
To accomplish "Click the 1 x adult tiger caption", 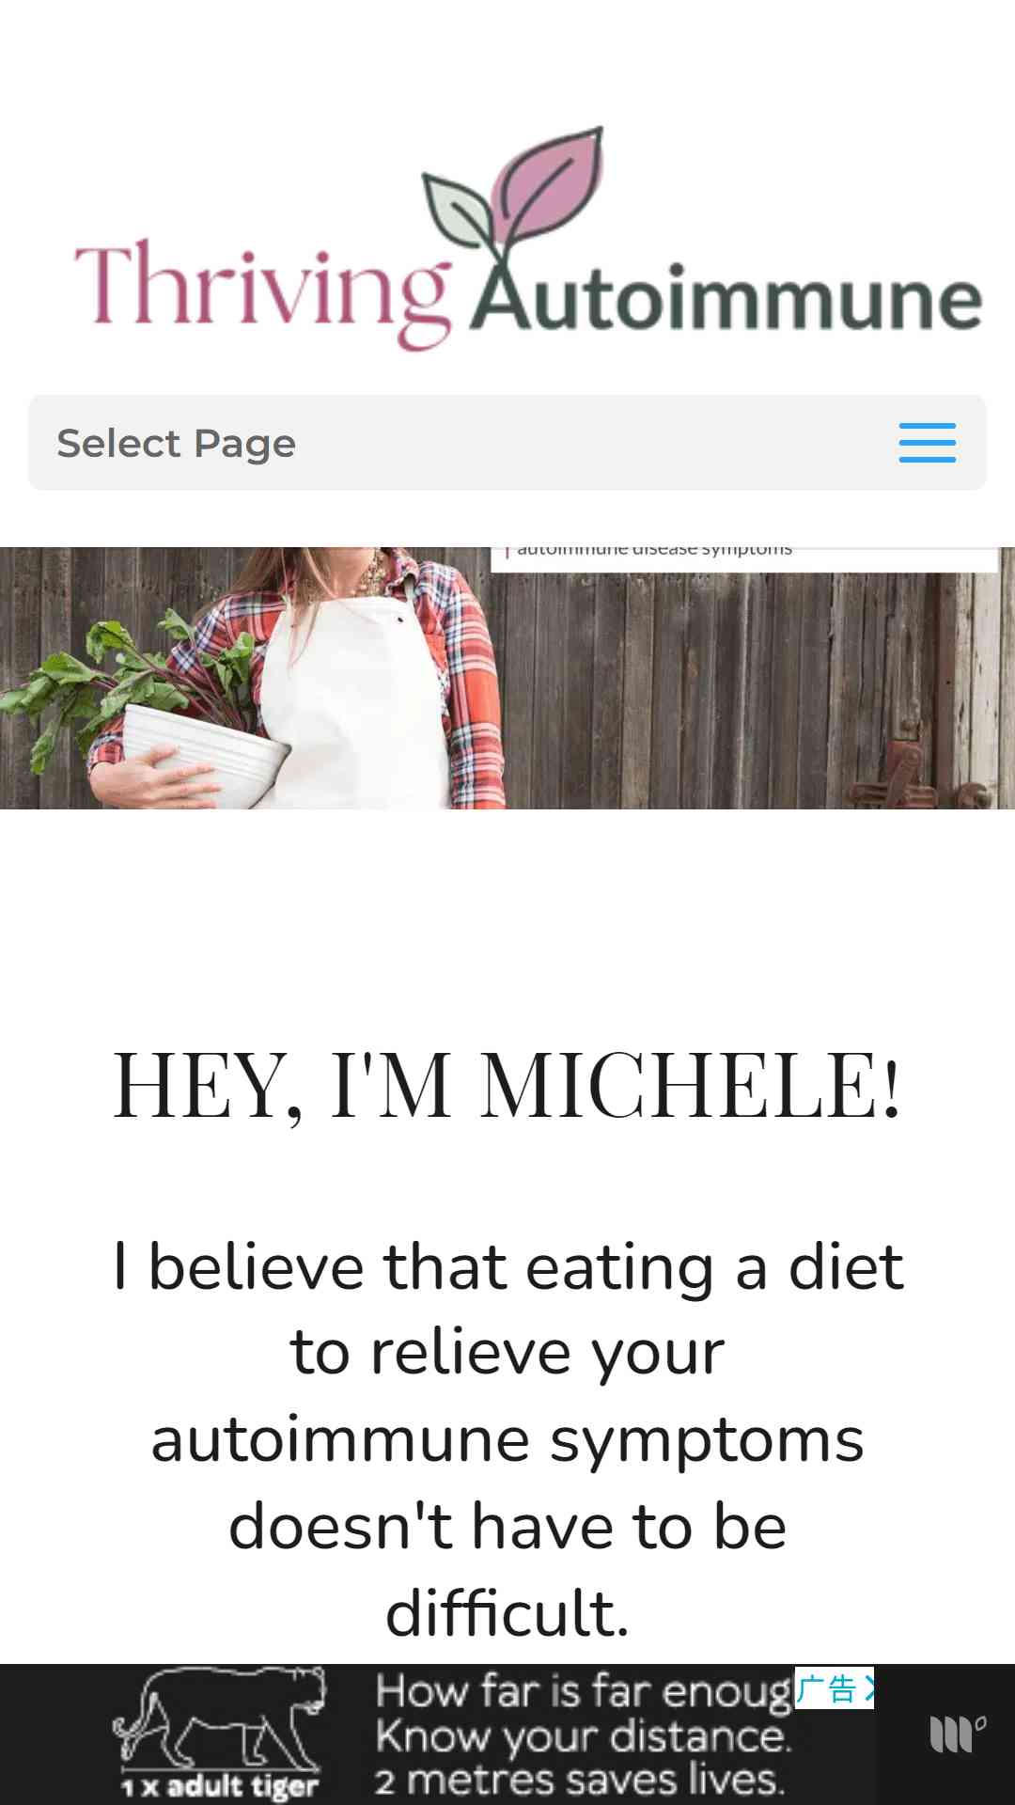I will (220, 1786).
